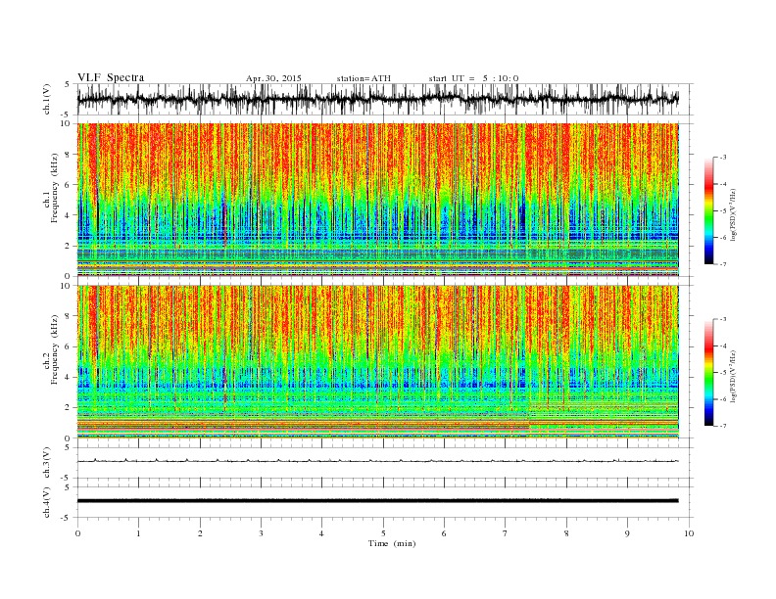Viewport: 776px width, 599px height.
Task: Select the "ch.4(V)" axis label
Action: coord(47,502)
